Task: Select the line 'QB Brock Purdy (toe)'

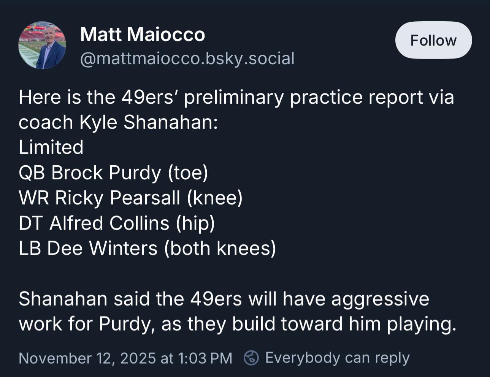Action: pos(114,173)
